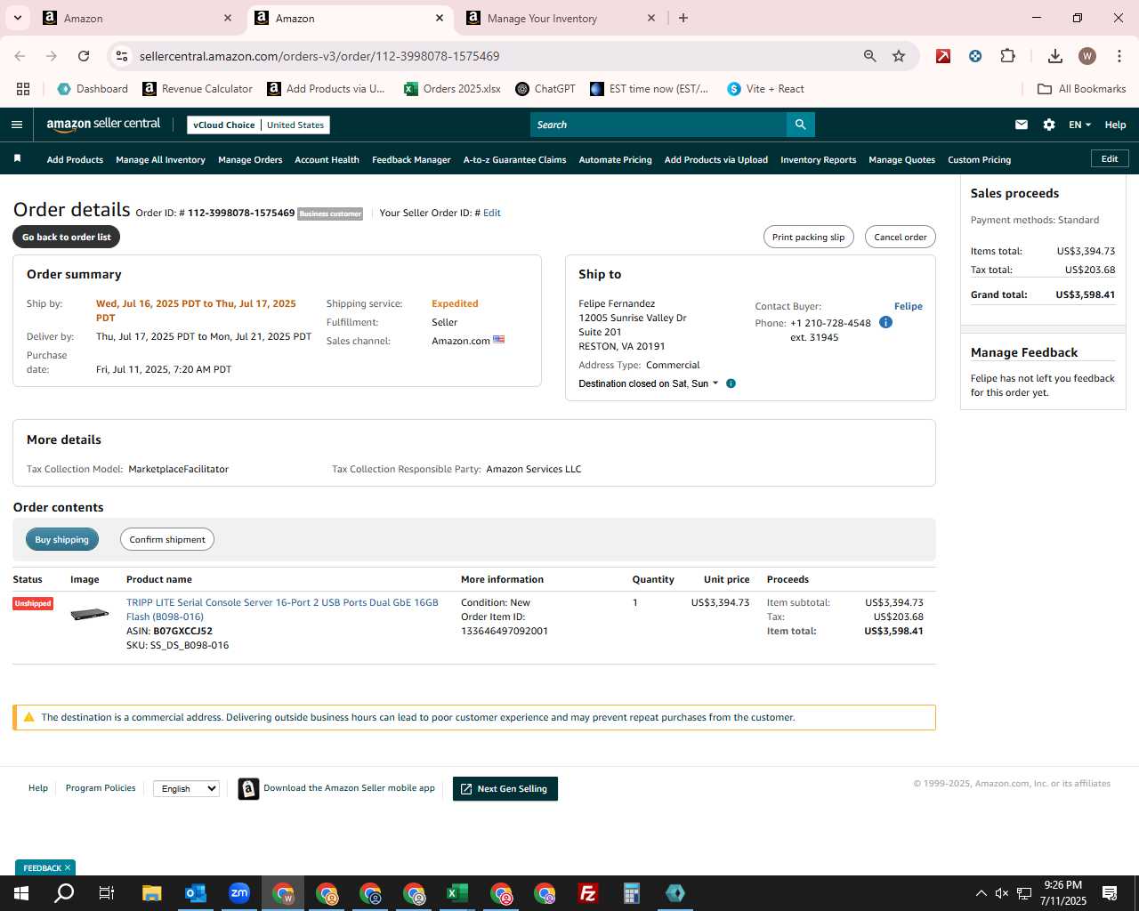Click the blue circular extension icon
This screenshot has width=1139, height=911.
pos(975,56)
